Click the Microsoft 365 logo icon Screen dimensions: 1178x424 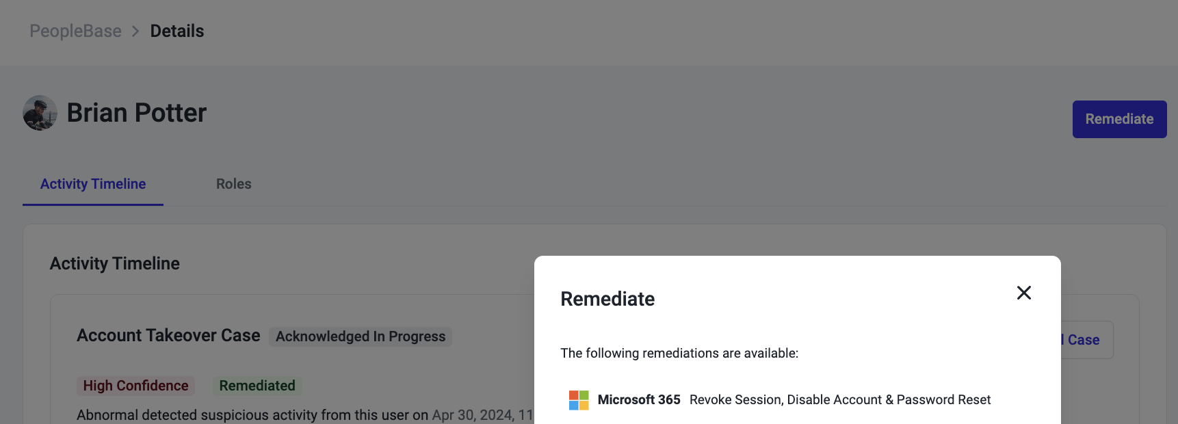579,400
